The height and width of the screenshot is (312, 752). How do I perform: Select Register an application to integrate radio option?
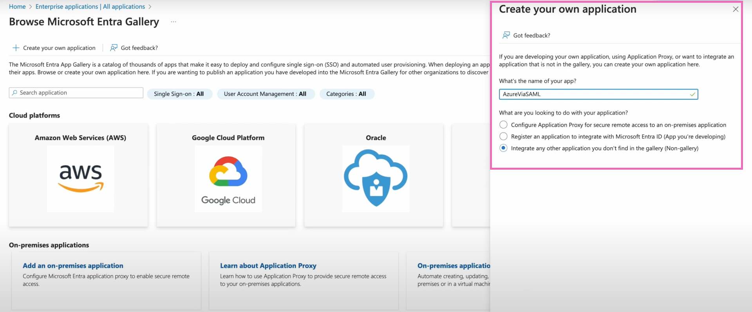pos(504,136)
